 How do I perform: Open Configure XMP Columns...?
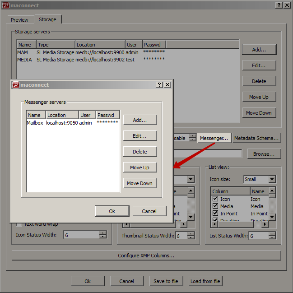[146, 256]
